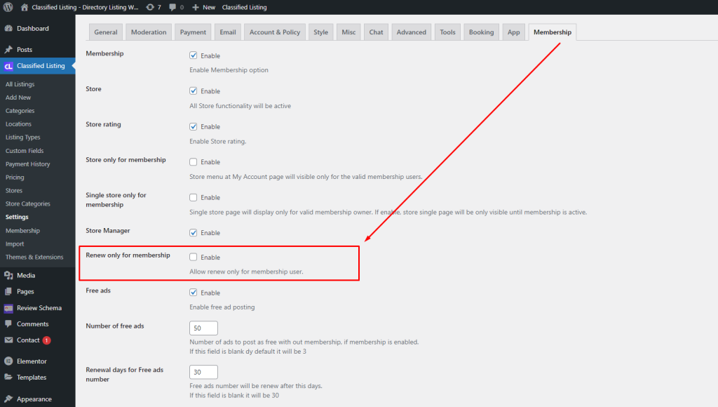Click the Appearance brush icon
The height and width of the screenshot is (407, 718).
pos(8,399)
